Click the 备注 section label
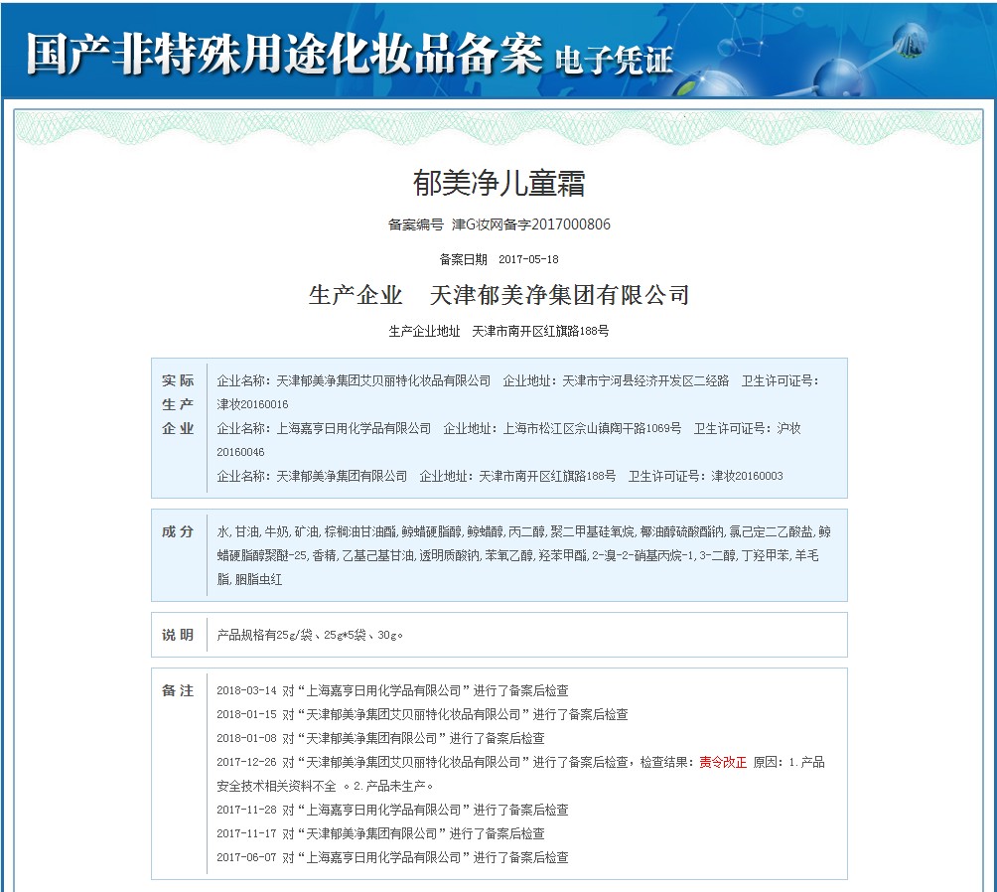The width and height of the screenshot is (997, 892). [178, 691]
